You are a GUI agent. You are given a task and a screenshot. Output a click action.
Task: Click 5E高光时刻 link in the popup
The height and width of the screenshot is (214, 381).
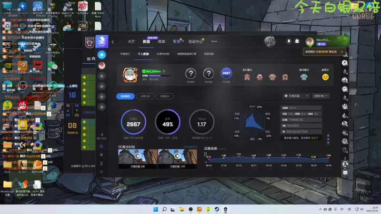322,52
